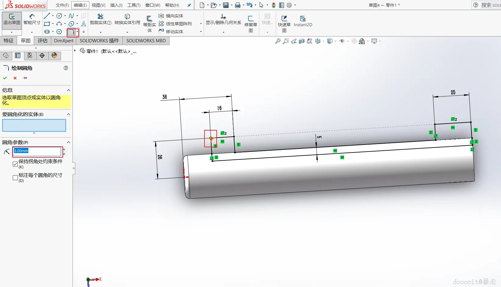Select the Smart Dimension (智能尺寸) tool
Viewport: 501px width, 287px height.
tap(32, 19)
